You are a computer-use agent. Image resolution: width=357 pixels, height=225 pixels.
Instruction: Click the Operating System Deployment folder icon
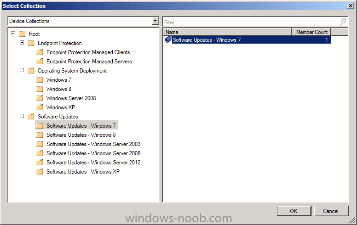tap(31, 70)
